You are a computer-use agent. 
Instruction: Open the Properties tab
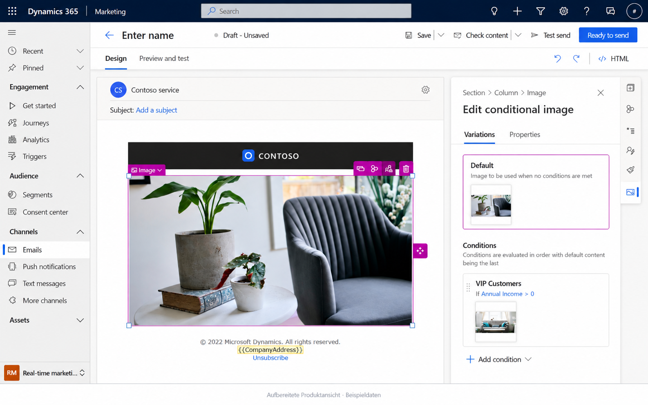pyautogui.click(x=525, y=134)
